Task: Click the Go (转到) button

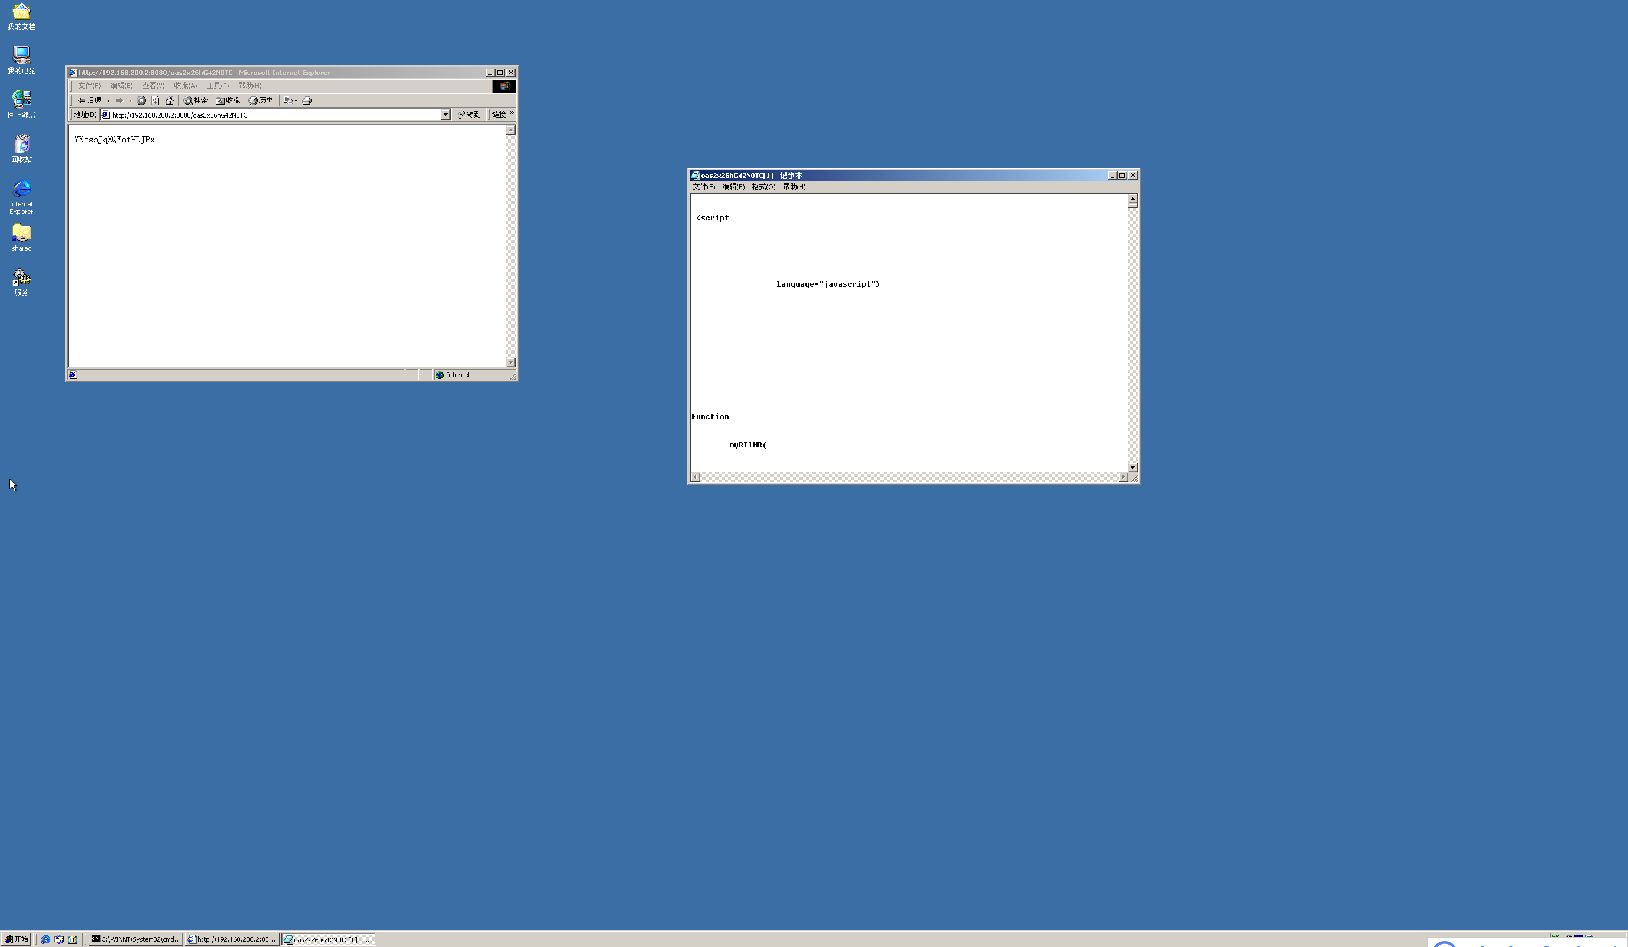Action: (469, 115)
